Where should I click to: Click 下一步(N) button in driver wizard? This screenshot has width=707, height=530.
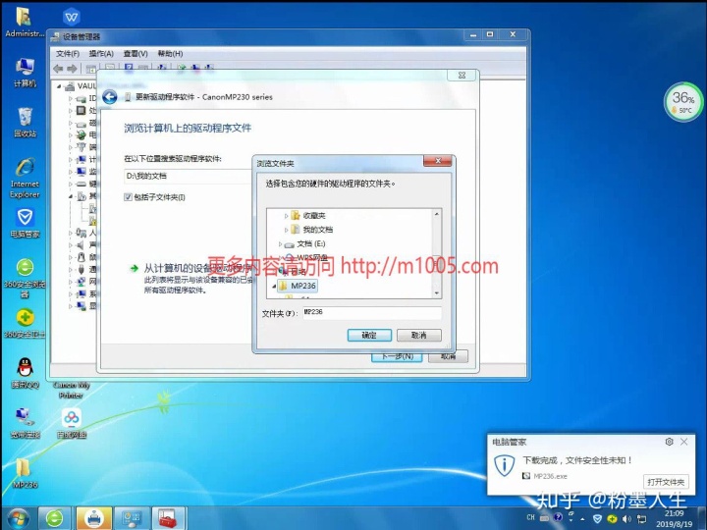click(398, 356)
